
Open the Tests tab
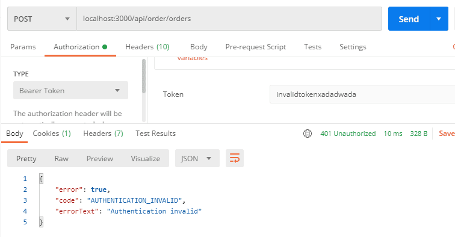pyautogui.click(x=312, y=47)
